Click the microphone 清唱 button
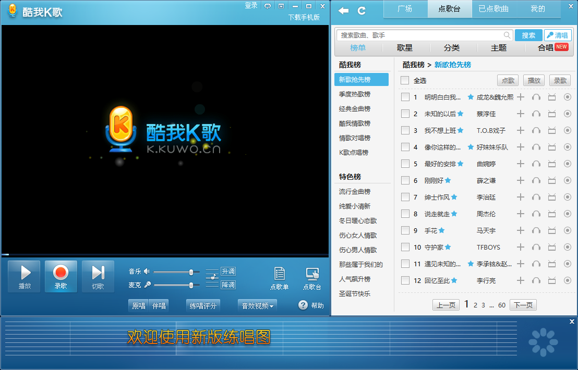The width and height of the screenshot is (578, 370). point(558,35)
